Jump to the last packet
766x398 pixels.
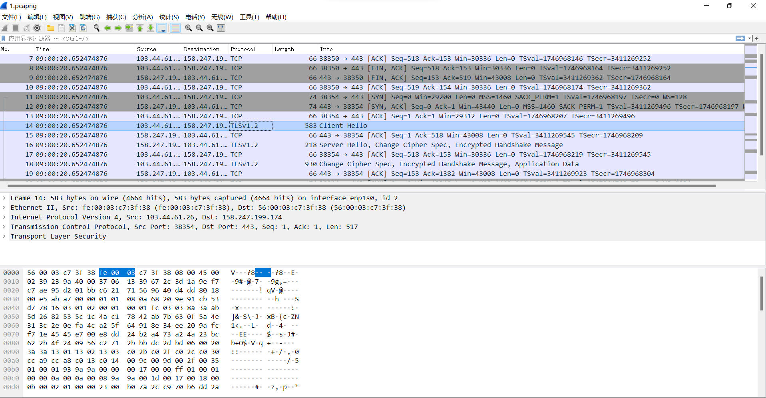151,28
